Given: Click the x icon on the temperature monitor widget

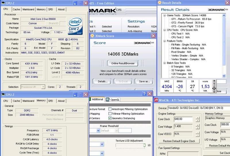Looking at the screenshot, I should click(x=214, y=81).
